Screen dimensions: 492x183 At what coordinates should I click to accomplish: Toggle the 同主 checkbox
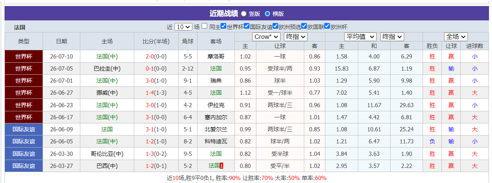coord(204,26)
